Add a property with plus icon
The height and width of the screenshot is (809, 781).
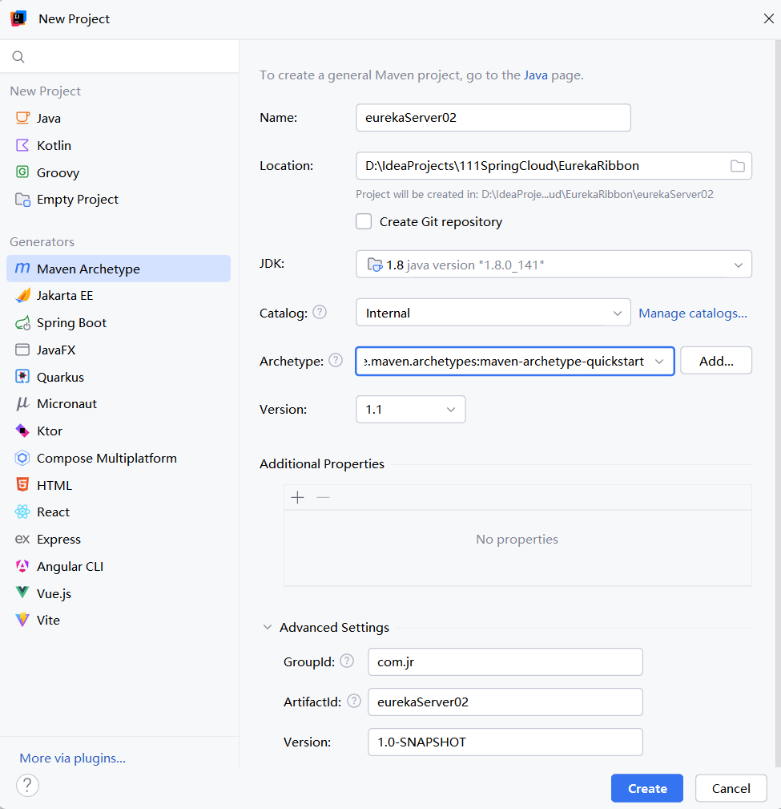(x=297, y=497)
